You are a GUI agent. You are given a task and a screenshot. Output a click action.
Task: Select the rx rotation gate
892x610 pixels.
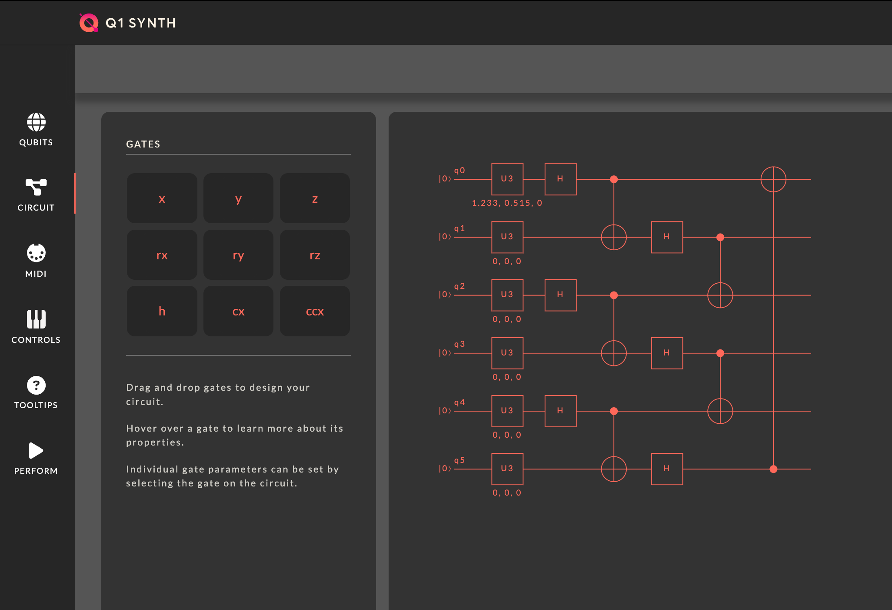162,255
